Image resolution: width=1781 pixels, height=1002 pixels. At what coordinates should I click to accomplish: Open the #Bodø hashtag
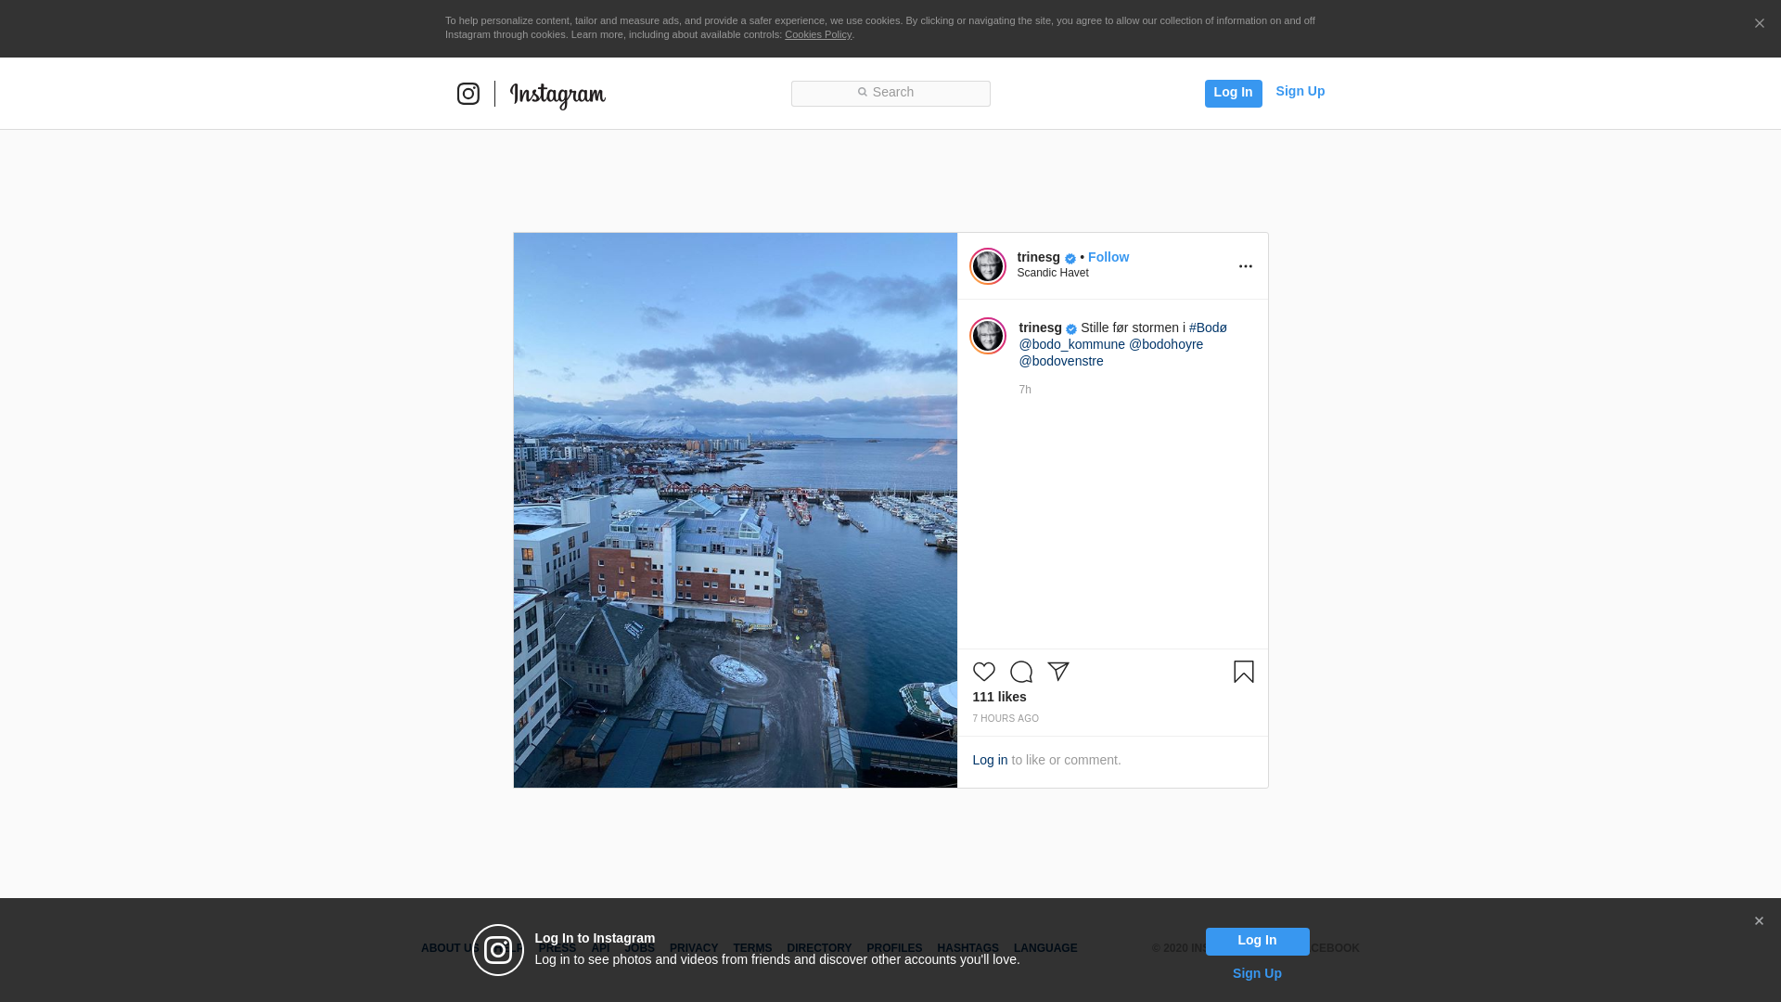1208,328
